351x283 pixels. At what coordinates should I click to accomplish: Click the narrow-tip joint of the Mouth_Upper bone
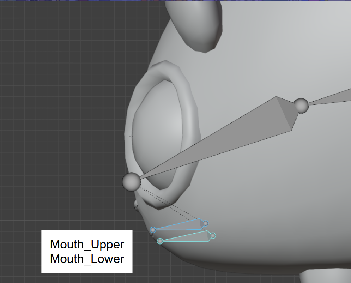pyautogui.click(x=153, y=230)
